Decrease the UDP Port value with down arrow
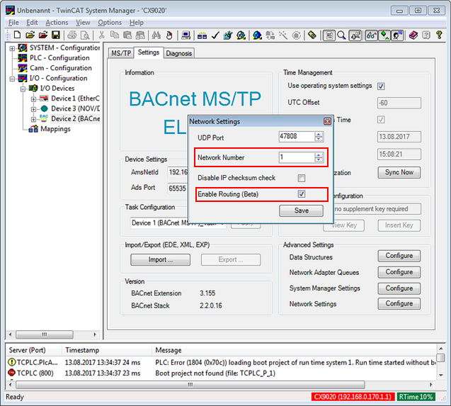This screenshot has width=451, height=406. (319, 139)
